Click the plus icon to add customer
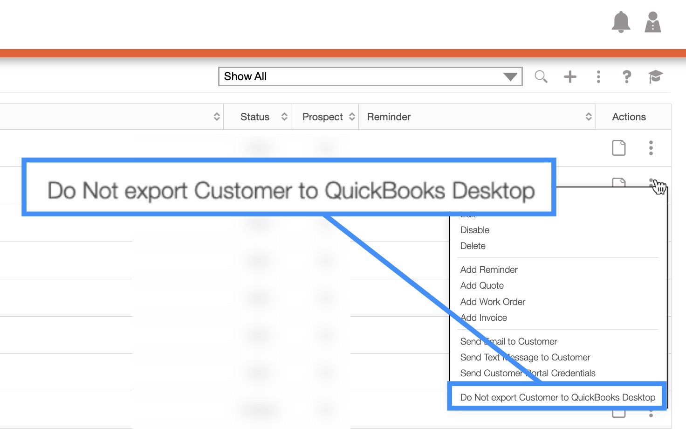 click(569, 76)
